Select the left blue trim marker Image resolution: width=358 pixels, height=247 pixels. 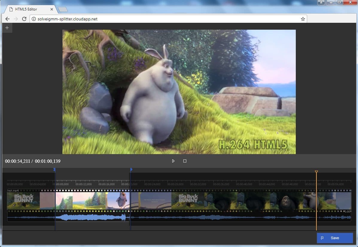pos(54,169)
